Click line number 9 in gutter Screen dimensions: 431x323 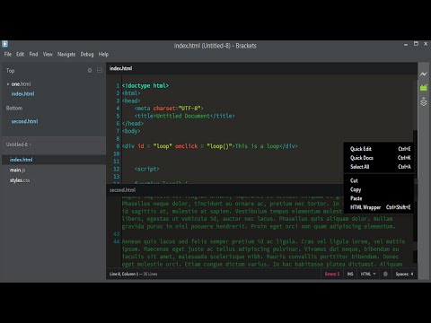click(118, 146)
